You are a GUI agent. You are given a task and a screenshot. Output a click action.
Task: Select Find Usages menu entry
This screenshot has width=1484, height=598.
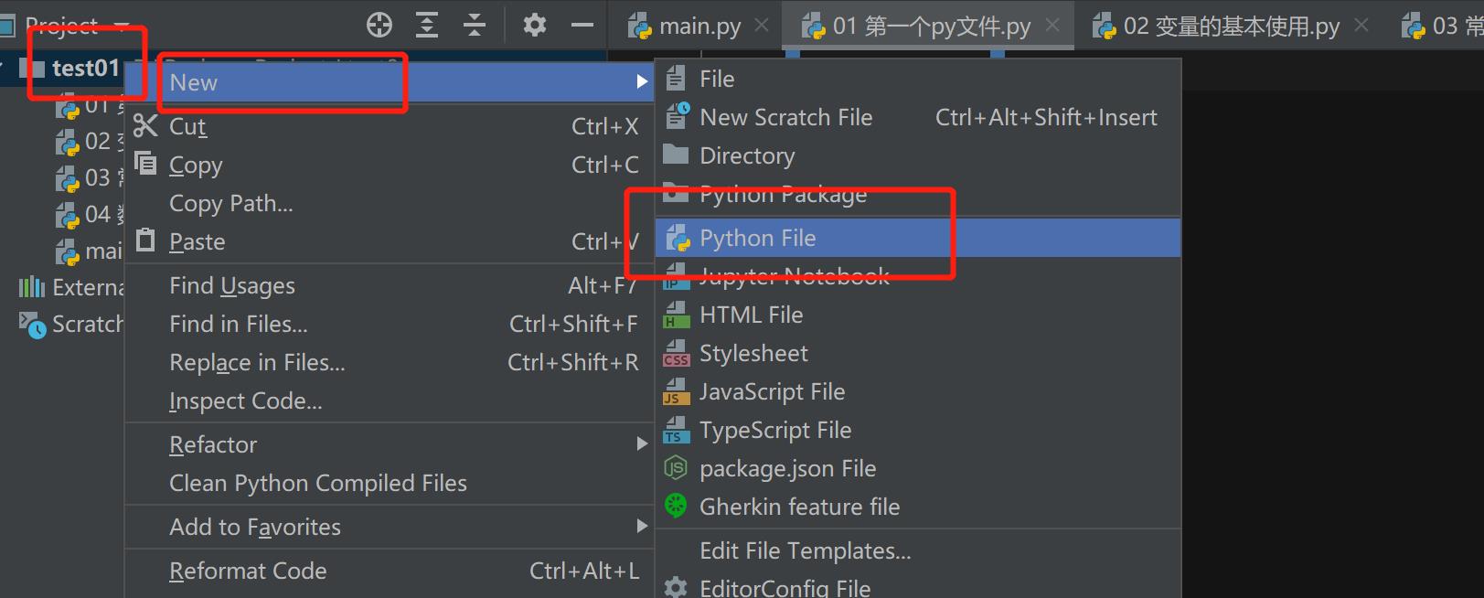(x=390, y=285)
